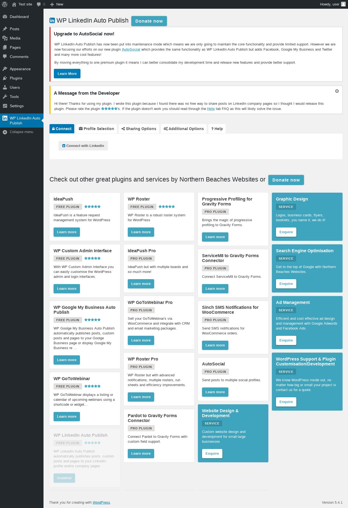Click Learn more under WP Roster
This screenshot has width=348, height=508.
point(141,232)
